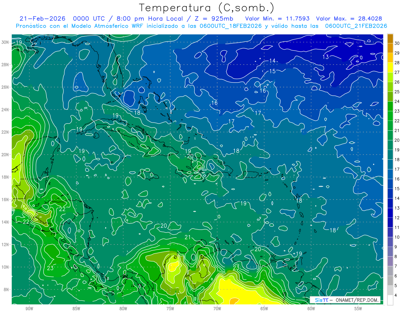Click the '18N' latitude axis label
Image resolution: width=406 pixels, height=313 pixels.
pos(5,177)
